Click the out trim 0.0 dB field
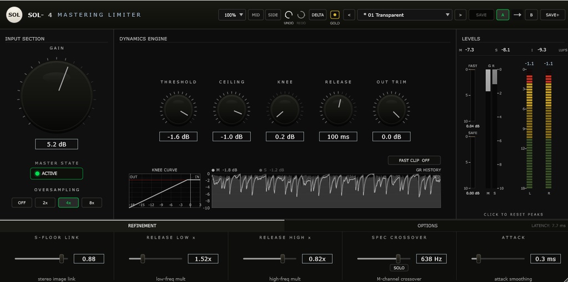Image resolution: width=568 pixels, height=282 pixels. 391,136
